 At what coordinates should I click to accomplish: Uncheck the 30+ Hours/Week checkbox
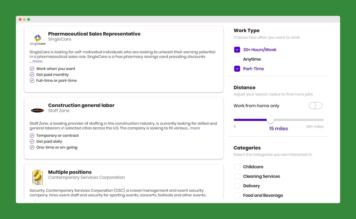tap(237, 50)
